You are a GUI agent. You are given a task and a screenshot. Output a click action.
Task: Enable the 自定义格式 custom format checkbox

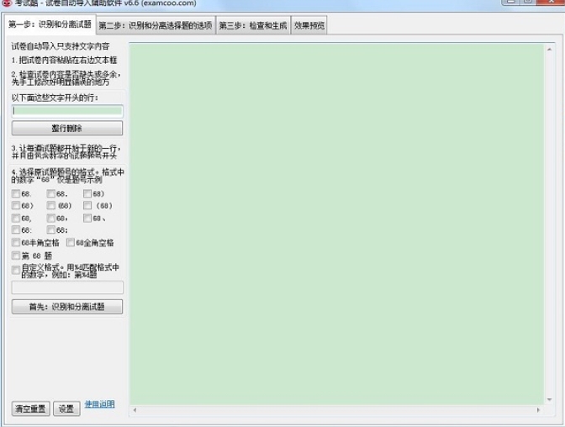(x=16, y=271)
